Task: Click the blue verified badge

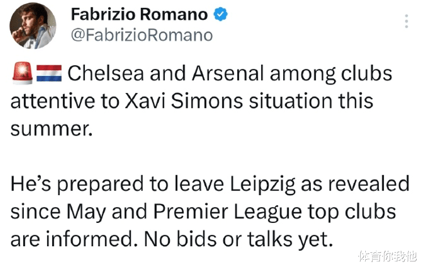Action: [221, 14]
